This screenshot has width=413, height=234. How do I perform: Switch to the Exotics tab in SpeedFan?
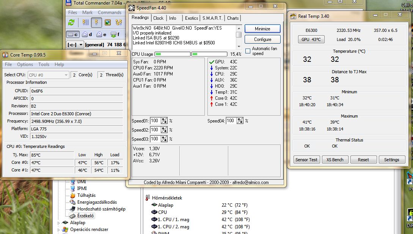point(192,18)
